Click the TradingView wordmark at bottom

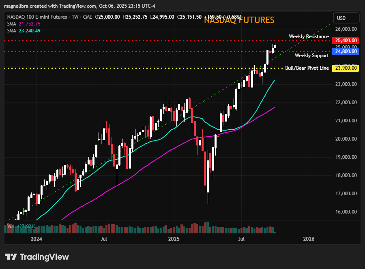pos(44,257)
